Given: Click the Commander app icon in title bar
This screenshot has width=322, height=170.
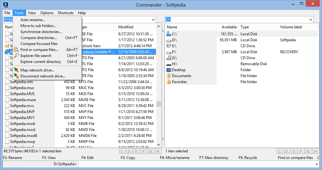Looking at the screenshot, I should [6, 4].
